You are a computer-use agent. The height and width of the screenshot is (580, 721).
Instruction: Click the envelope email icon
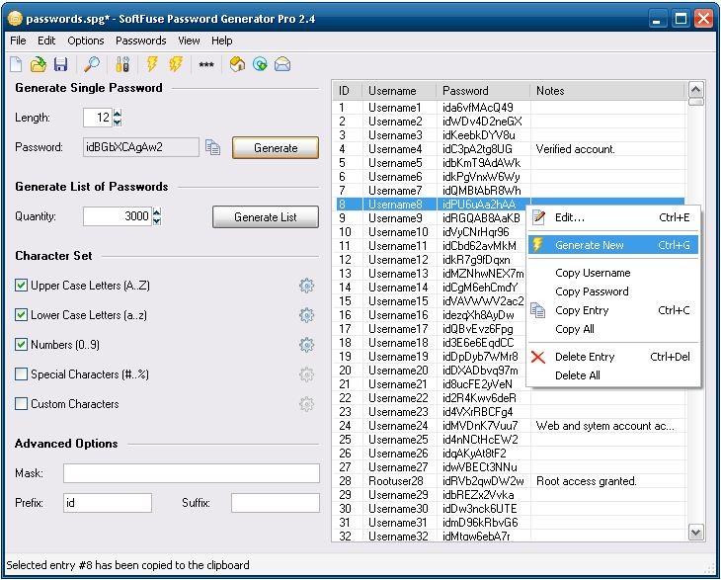(282, 64)
